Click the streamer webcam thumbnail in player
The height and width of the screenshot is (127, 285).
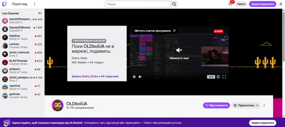[x=214, y=57]
